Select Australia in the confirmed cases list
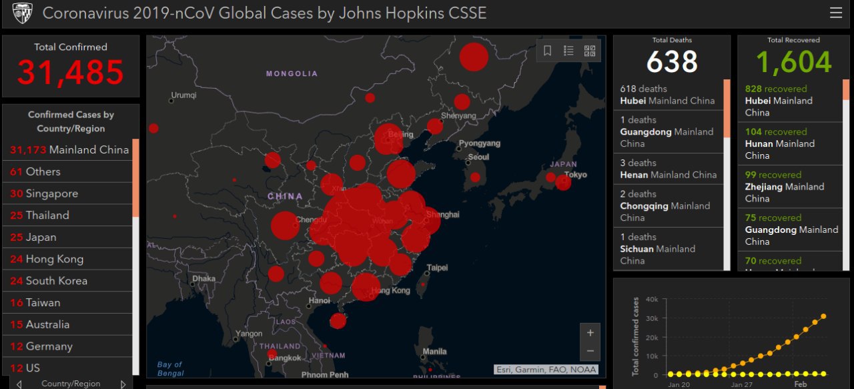The image size is (854, 389). point(67,325)
